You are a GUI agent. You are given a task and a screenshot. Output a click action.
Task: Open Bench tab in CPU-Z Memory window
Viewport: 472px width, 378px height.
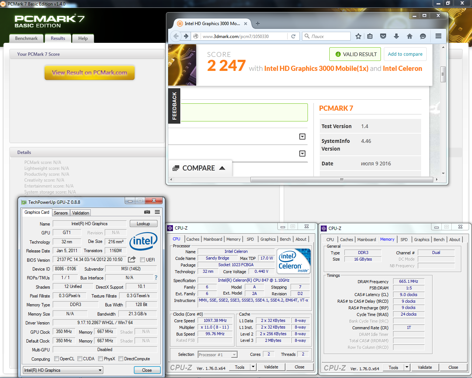[x=439, y=240]
